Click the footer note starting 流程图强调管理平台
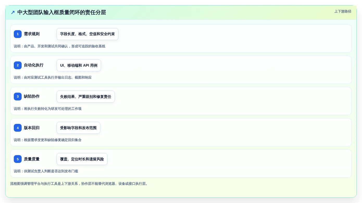The image size is (362, 203). (79, 184)
